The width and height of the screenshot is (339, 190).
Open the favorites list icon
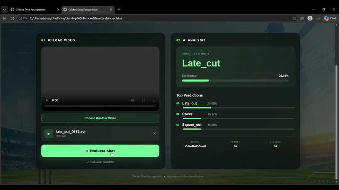pyautogui.click(x=302, y=18)
